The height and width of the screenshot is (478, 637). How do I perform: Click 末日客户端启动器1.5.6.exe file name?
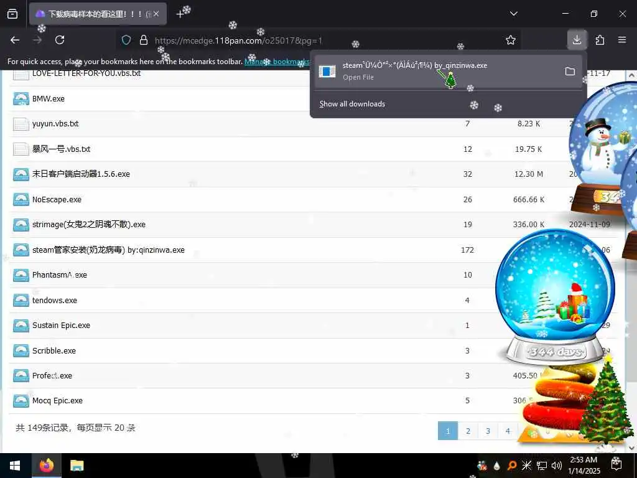pyautogui.click(x=81, y=174)
